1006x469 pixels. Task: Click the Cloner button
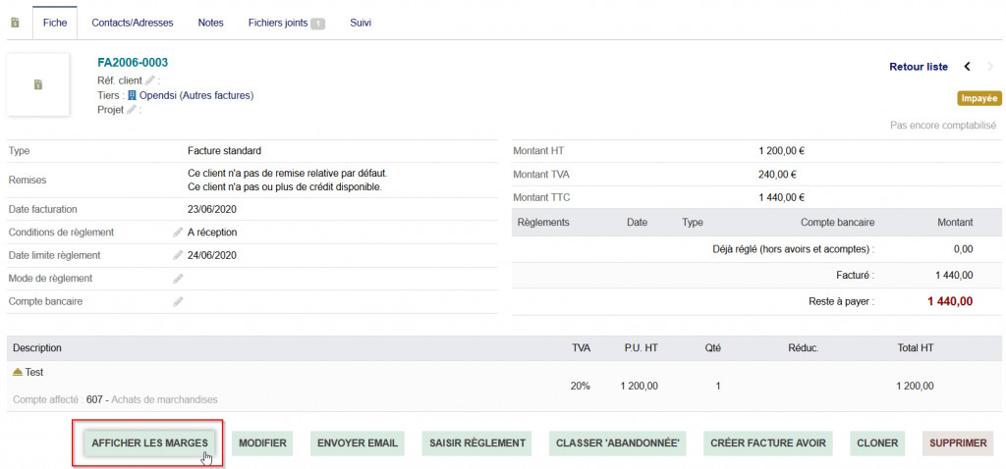coord(877,443)
